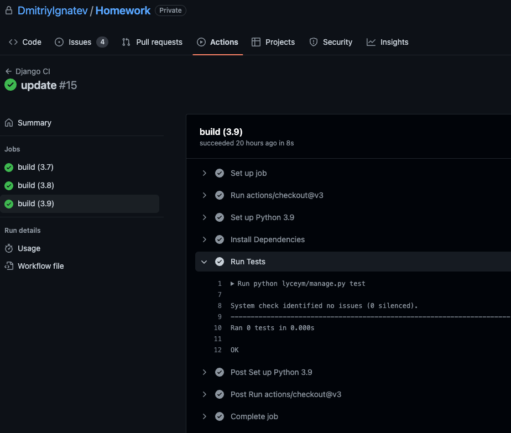
Task: Click the green check beside Complete job
Action: point(220,416)
